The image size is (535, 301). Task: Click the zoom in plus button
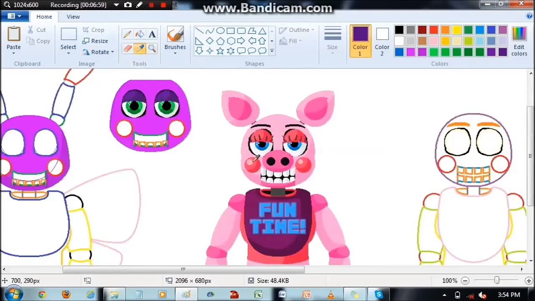coord(529,281)
